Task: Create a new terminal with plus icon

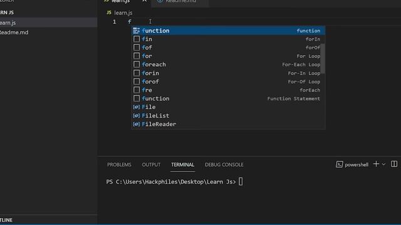Action: [376, 164]
